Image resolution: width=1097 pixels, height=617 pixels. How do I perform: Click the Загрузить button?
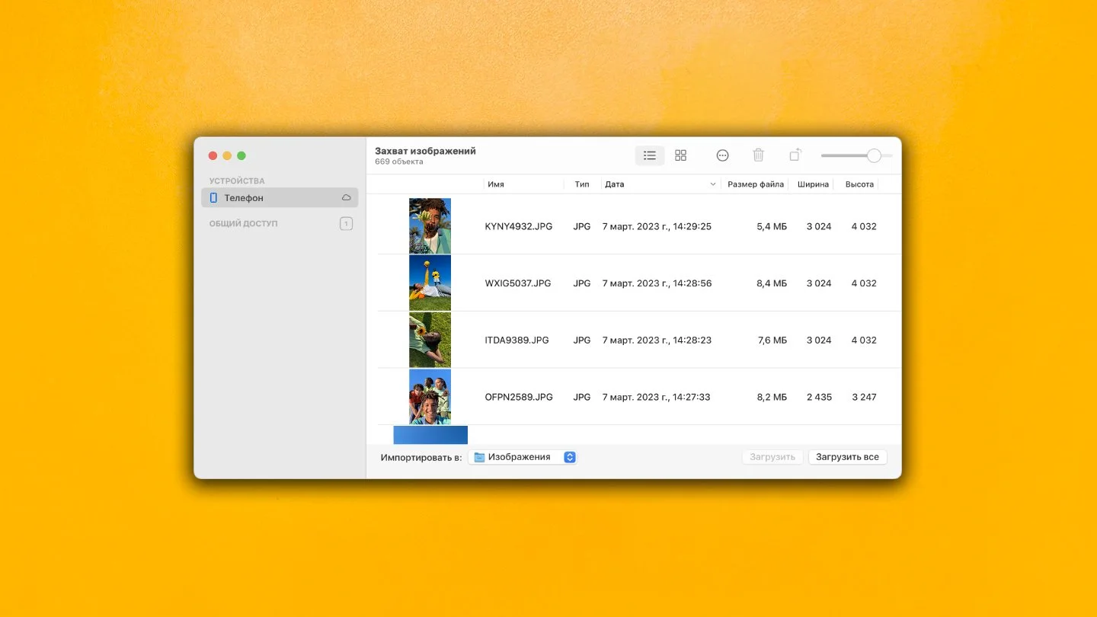[x=772, y=457]
